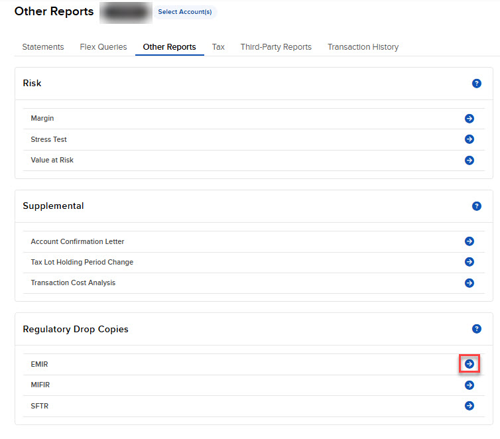Open Transaction Cost Analysis arrow icon

469,283
